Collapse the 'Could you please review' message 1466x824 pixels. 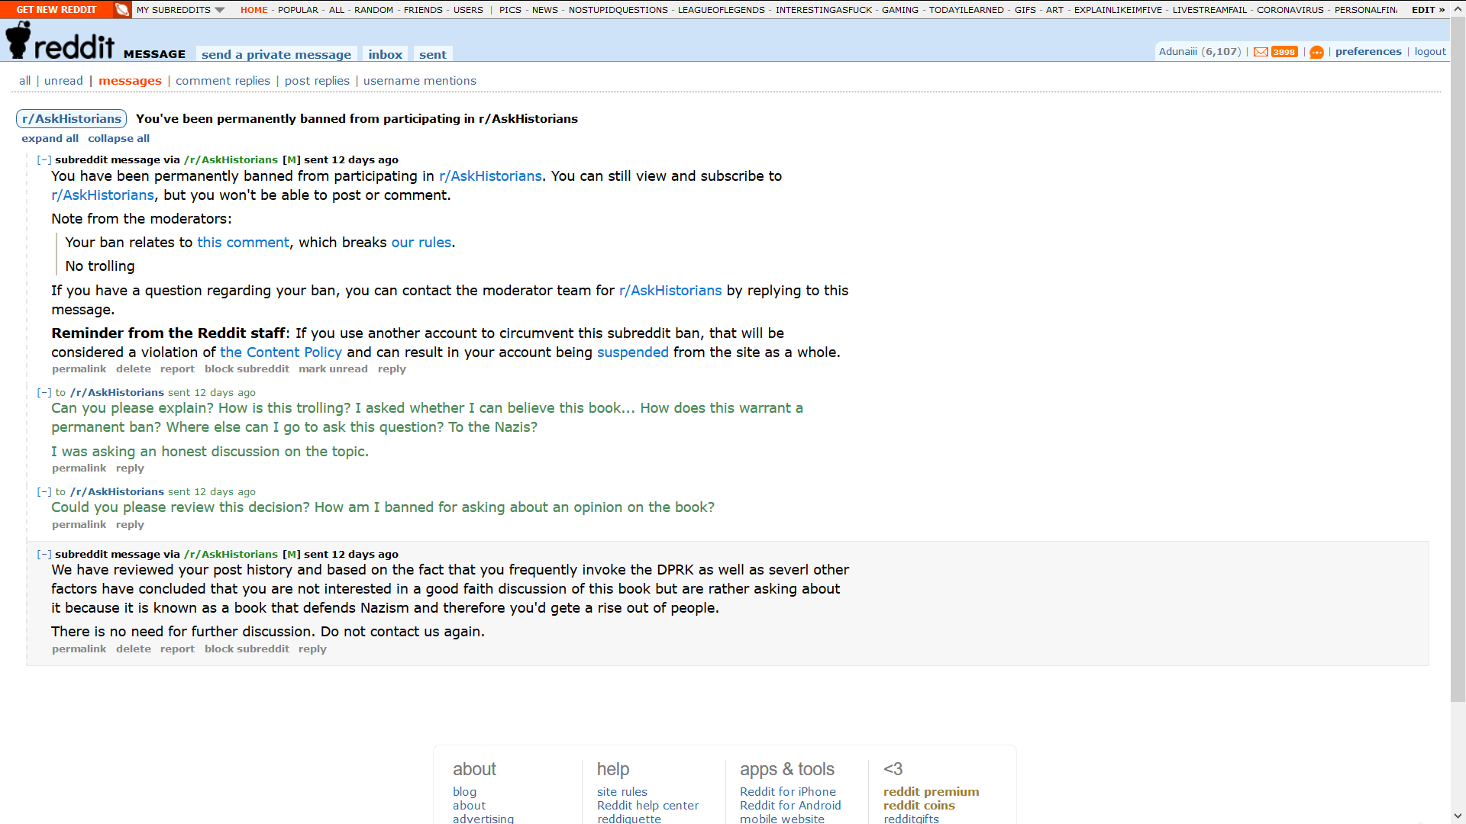pyautogui.click(x=44, y=492)
